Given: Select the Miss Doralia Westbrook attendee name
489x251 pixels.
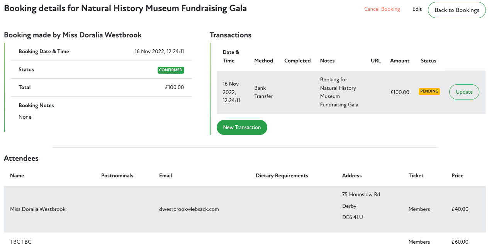Looking at the screenshot, I should 38,209.
